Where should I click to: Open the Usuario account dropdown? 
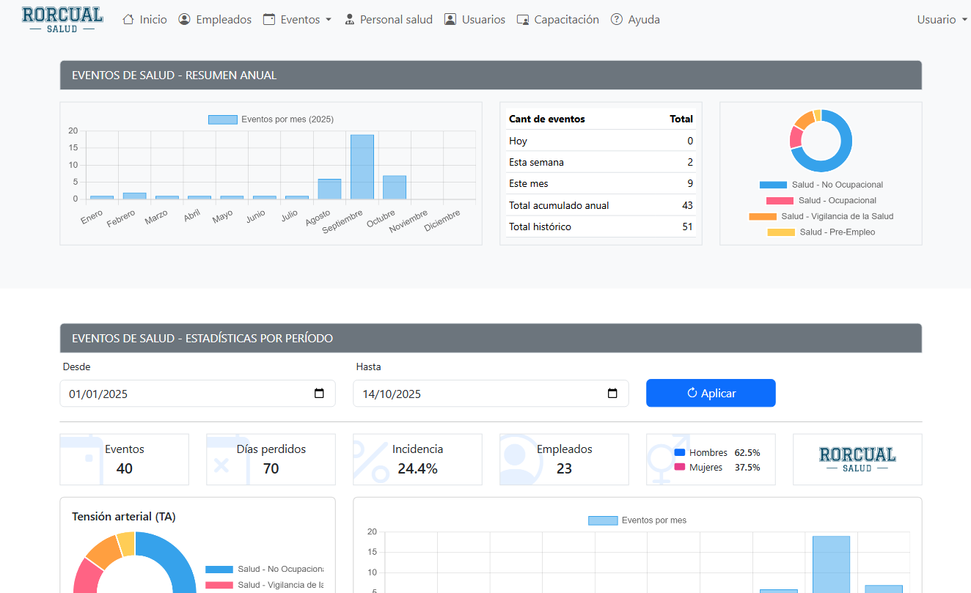[942, 20]
